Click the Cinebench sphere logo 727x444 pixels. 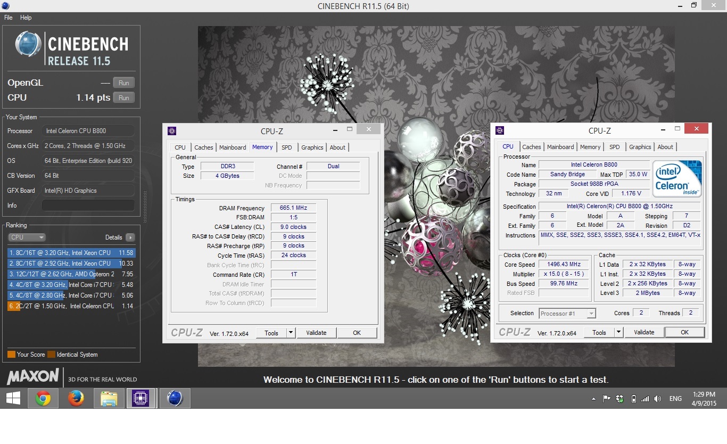point(28,44)
